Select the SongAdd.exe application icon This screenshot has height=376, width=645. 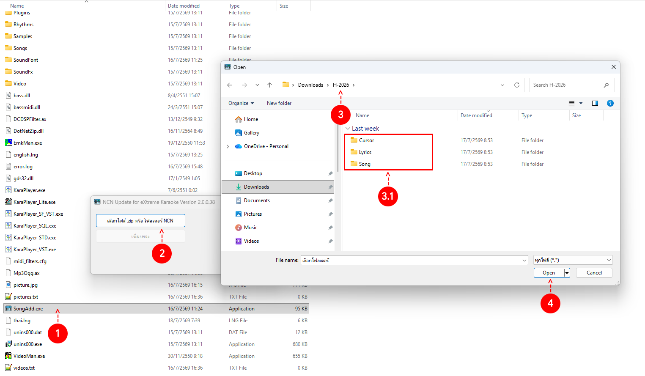8,309
